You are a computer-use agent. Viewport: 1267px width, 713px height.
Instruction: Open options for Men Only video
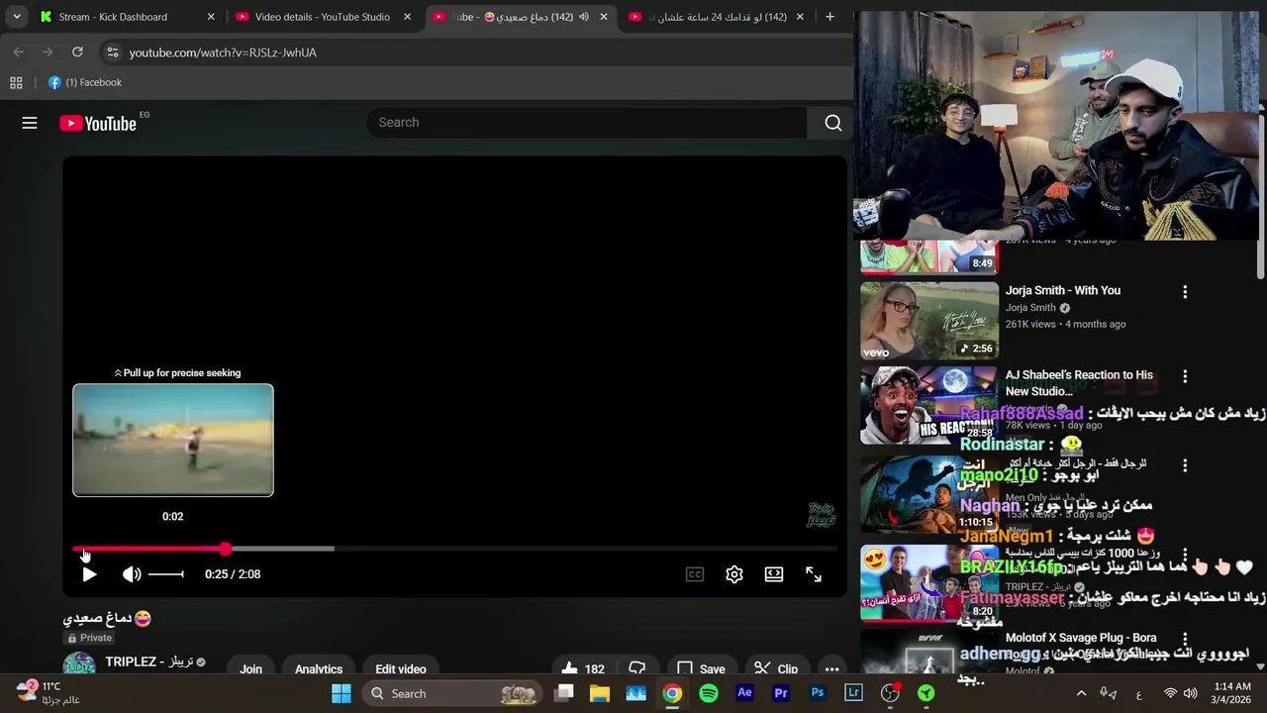pyautogui.click(x=1185, y=464)
